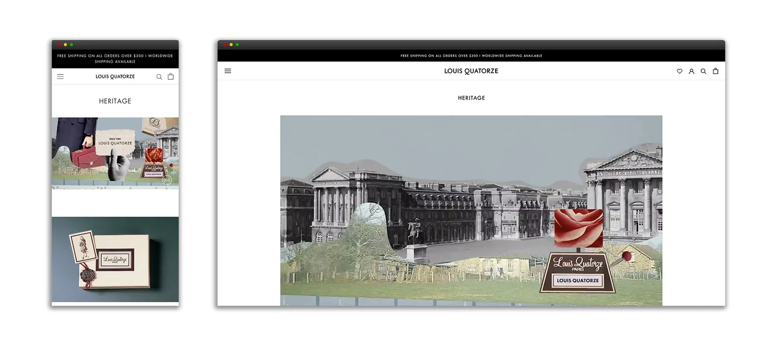777x345 pixels.
Task: Open the shopping bag in the mobile header
Action: click(x=170, y=77)
